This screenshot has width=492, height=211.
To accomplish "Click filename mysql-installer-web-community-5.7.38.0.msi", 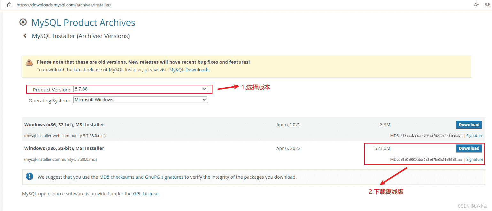I will point(65,136).
